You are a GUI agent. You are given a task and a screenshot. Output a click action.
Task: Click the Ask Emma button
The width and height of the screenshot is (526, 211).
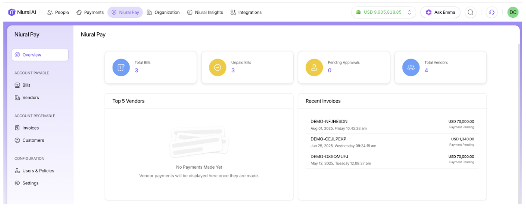(440, 12)
